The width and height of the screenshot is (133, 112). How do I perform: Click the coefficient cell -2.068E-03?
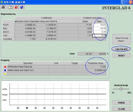pos(25,25)
